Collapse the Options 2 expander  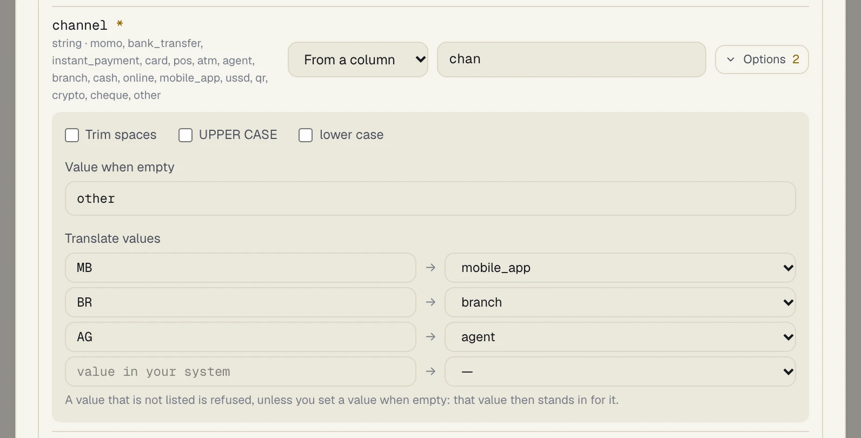point(761,59)
